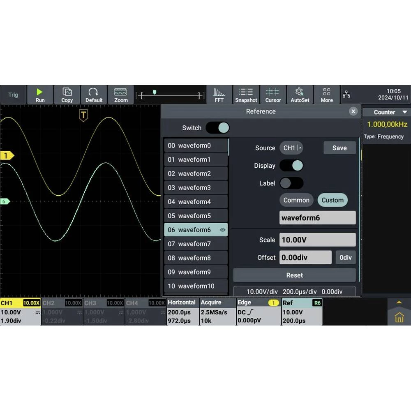This screenshot has width=411, height=411.
Task: Open the More apps grid
Action: (x=327, y=95)
